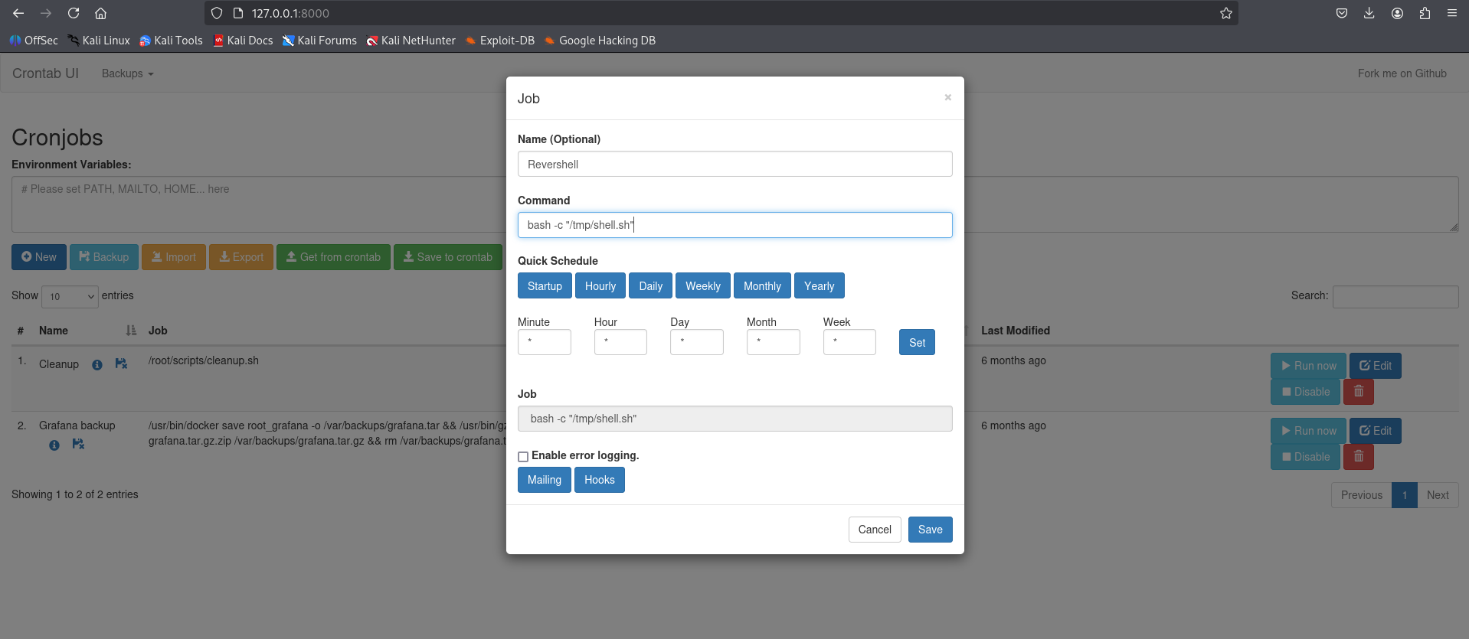Click the delete icon for Grafana backup
This screenshot has width=1469, height=639.
[1358, 457]
